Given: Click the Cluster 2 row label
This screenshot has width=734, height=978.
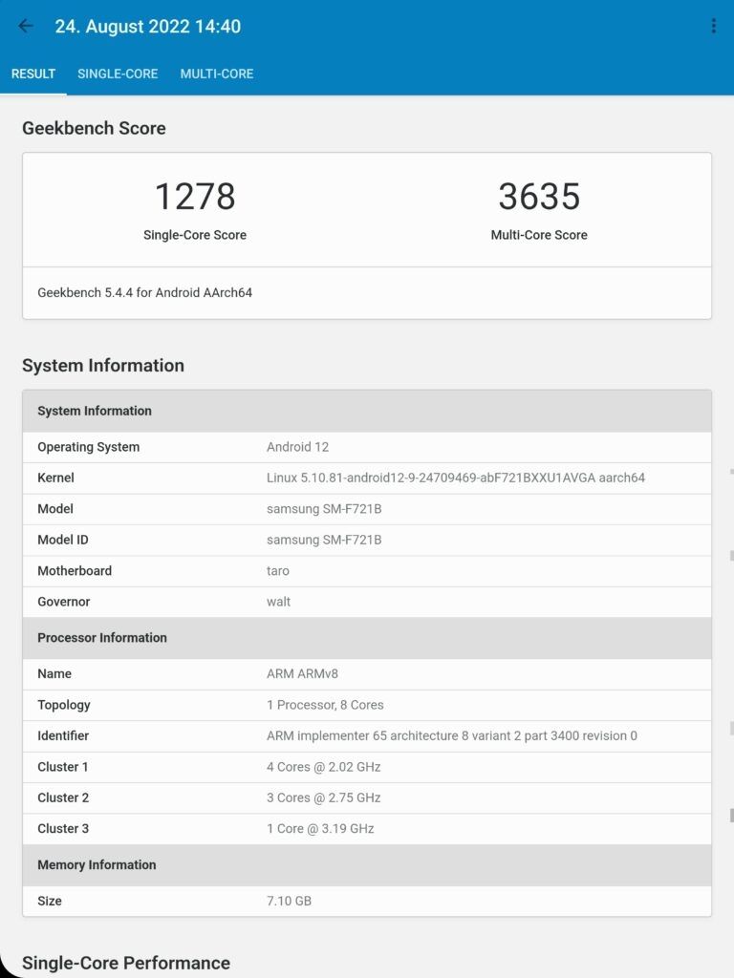Looking at the screenshot, I should coord(63,797).
